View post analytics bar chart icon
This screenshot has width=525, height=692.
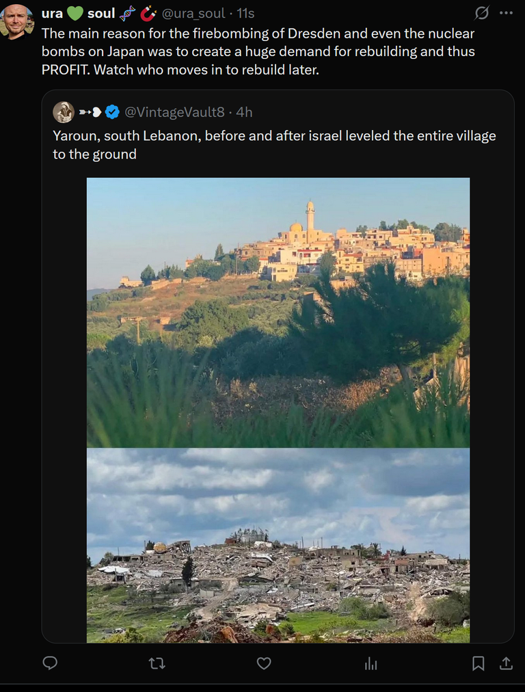(371, 663)
